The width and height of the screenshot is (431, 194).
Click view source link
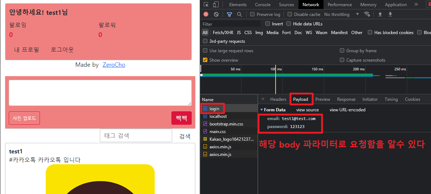tap(307, 110)
